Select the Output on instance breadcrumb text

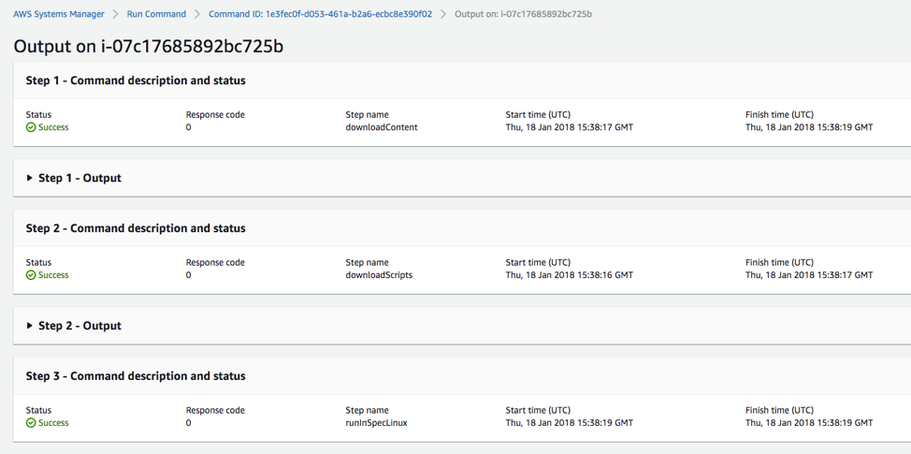click(523, 14)
